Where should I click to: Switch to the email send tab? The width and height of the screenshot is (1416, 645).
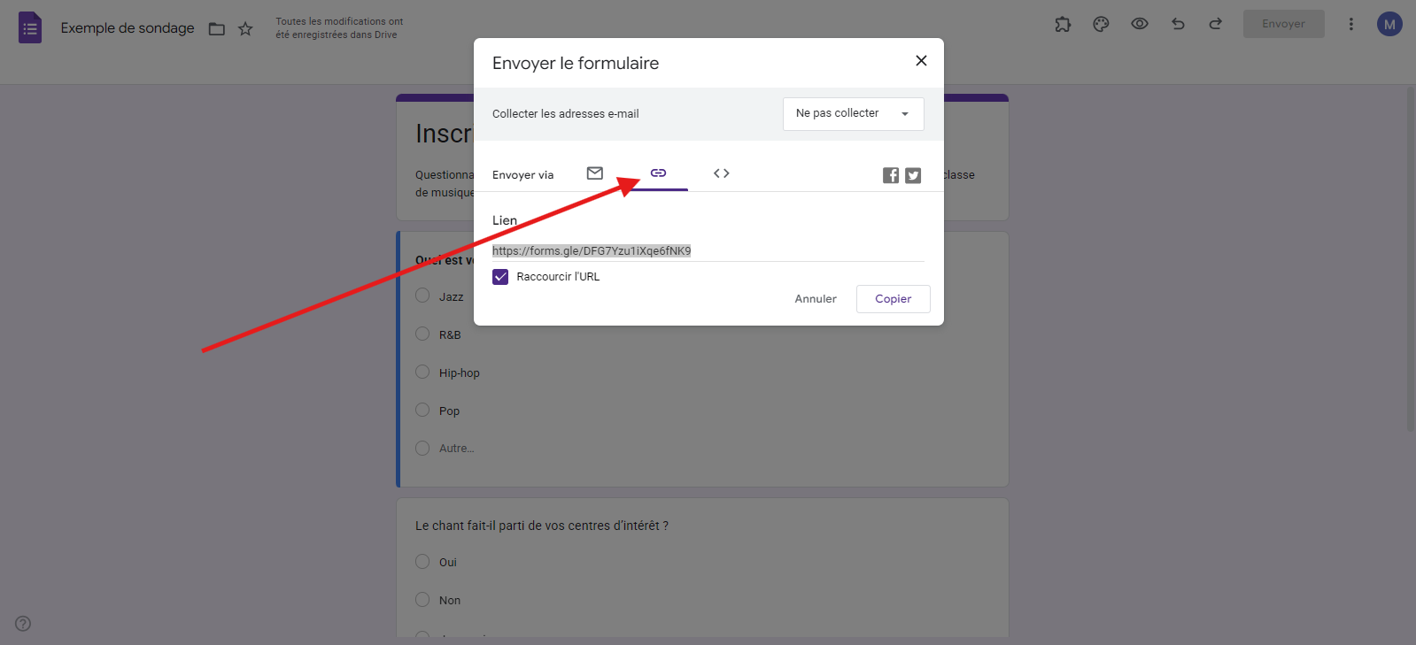click(595, 173)
